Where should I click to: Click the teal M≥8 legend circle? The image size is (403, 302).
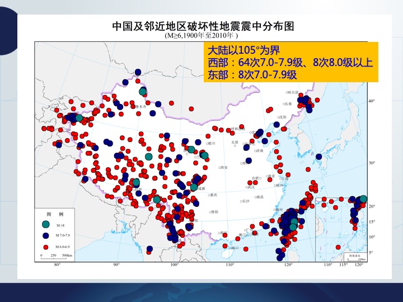46,224
